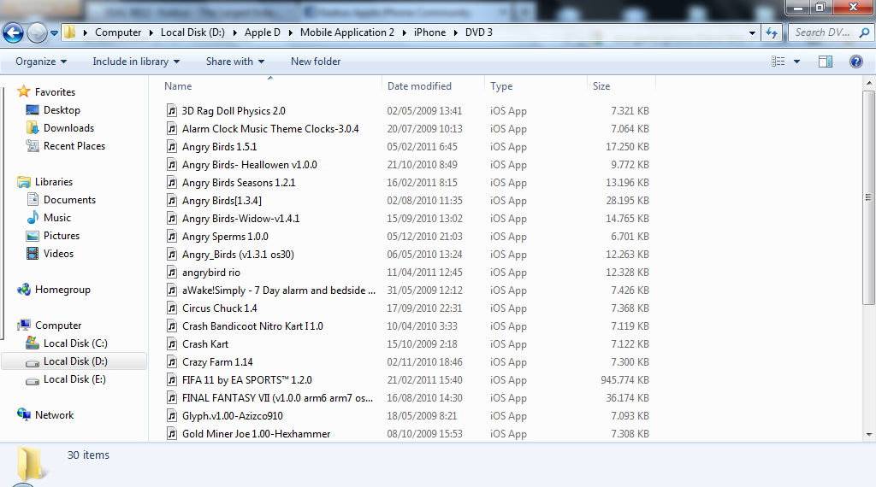Open the view options dropdown arrow
The width and height of the screenshot is (876, 487).
(796, 62)
